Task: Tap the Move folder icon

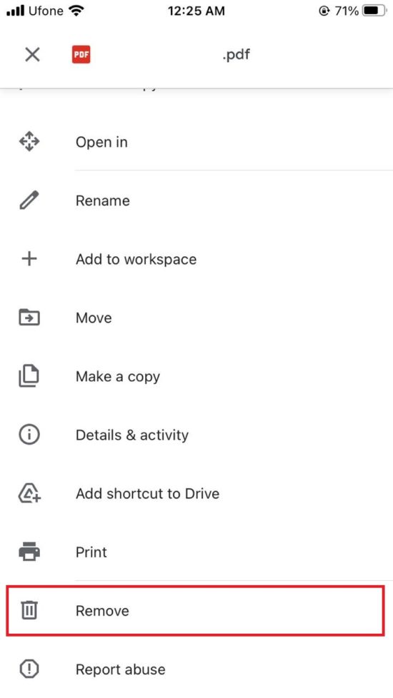Action: (29, 318)
